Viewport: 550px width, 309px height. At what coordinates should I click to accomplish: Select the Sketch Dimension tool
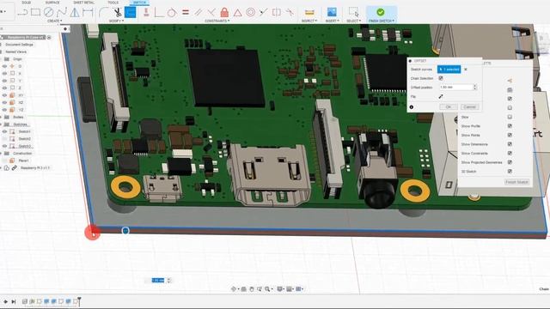click(88, 12)
